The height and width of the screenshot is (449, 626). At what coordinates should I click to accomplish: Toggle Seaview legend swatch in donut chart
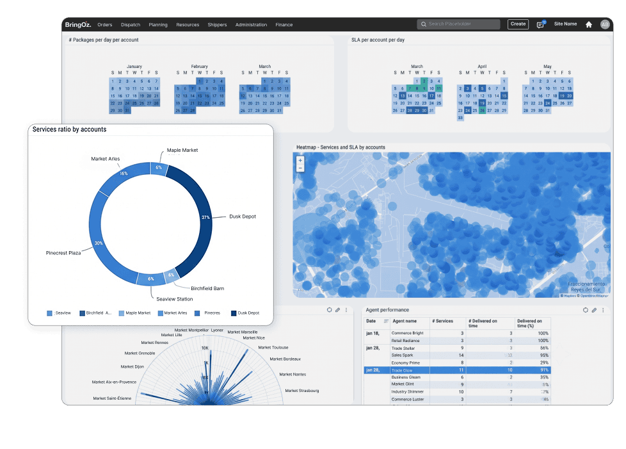49,313
